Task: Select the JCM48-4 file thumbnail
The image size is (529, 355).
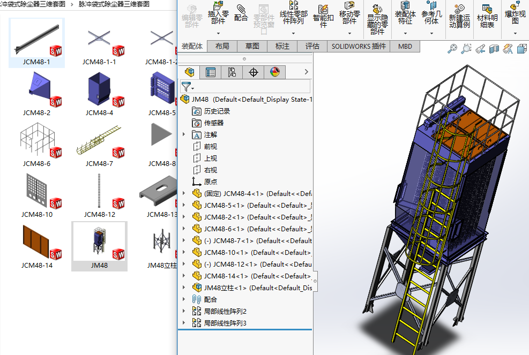Action: pos(99,88)
